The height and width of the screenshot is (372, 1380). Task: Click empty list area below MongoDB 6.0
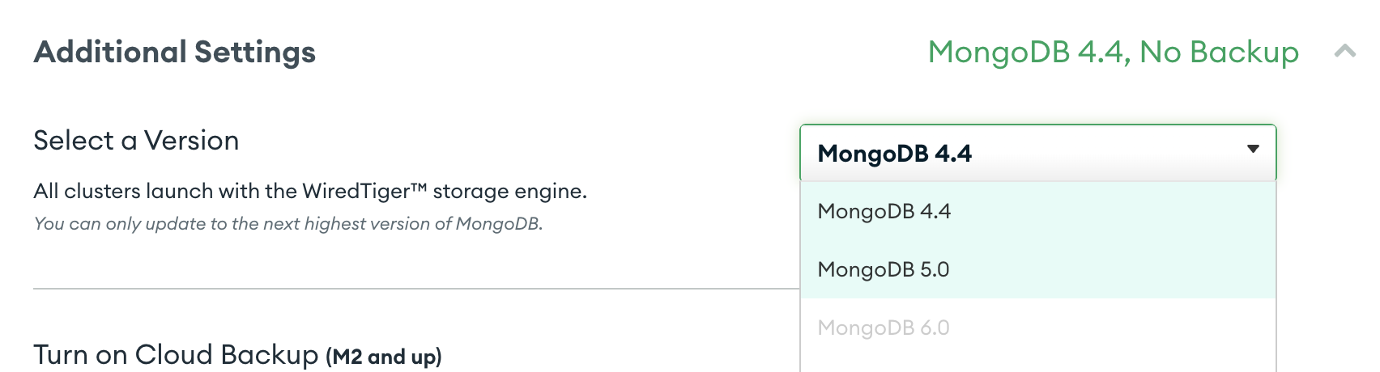pyautogui.click(x=1037, y=364)
